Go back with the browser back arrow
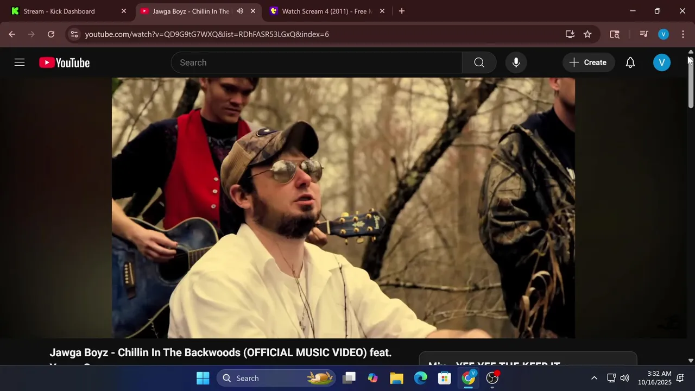 12,34
